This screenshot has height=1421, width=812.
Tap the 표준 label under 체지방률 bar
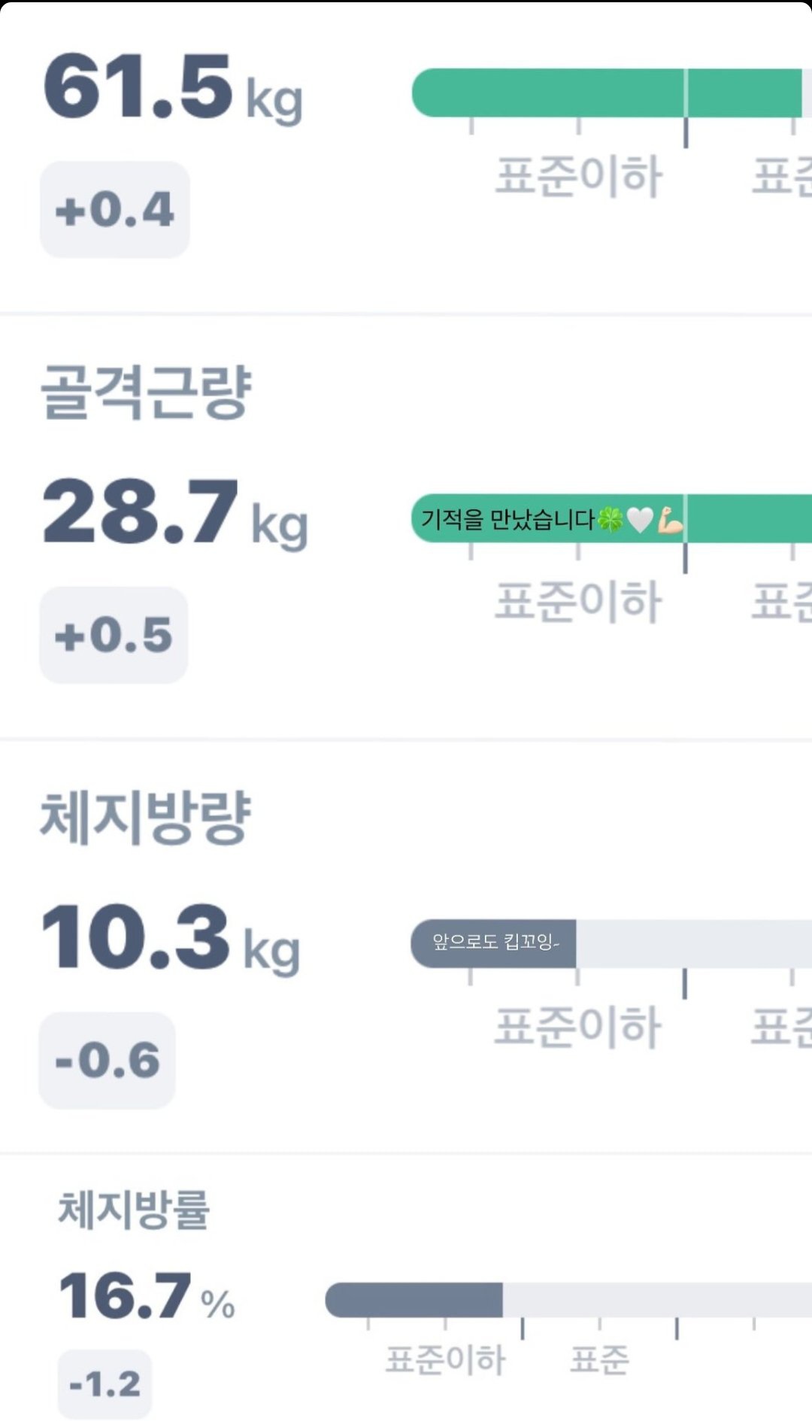point(598,1359)
